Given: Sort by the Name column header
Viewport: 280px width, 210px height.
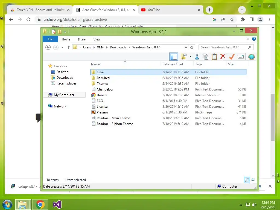Looking at the screenshot, I should point(125,64).
